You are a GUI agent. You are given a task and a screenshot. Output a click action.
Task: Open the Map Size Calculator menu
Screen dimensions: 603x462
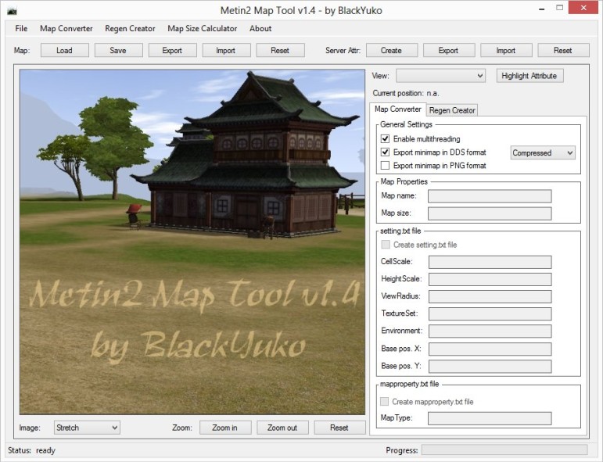[x=203, y=28]
